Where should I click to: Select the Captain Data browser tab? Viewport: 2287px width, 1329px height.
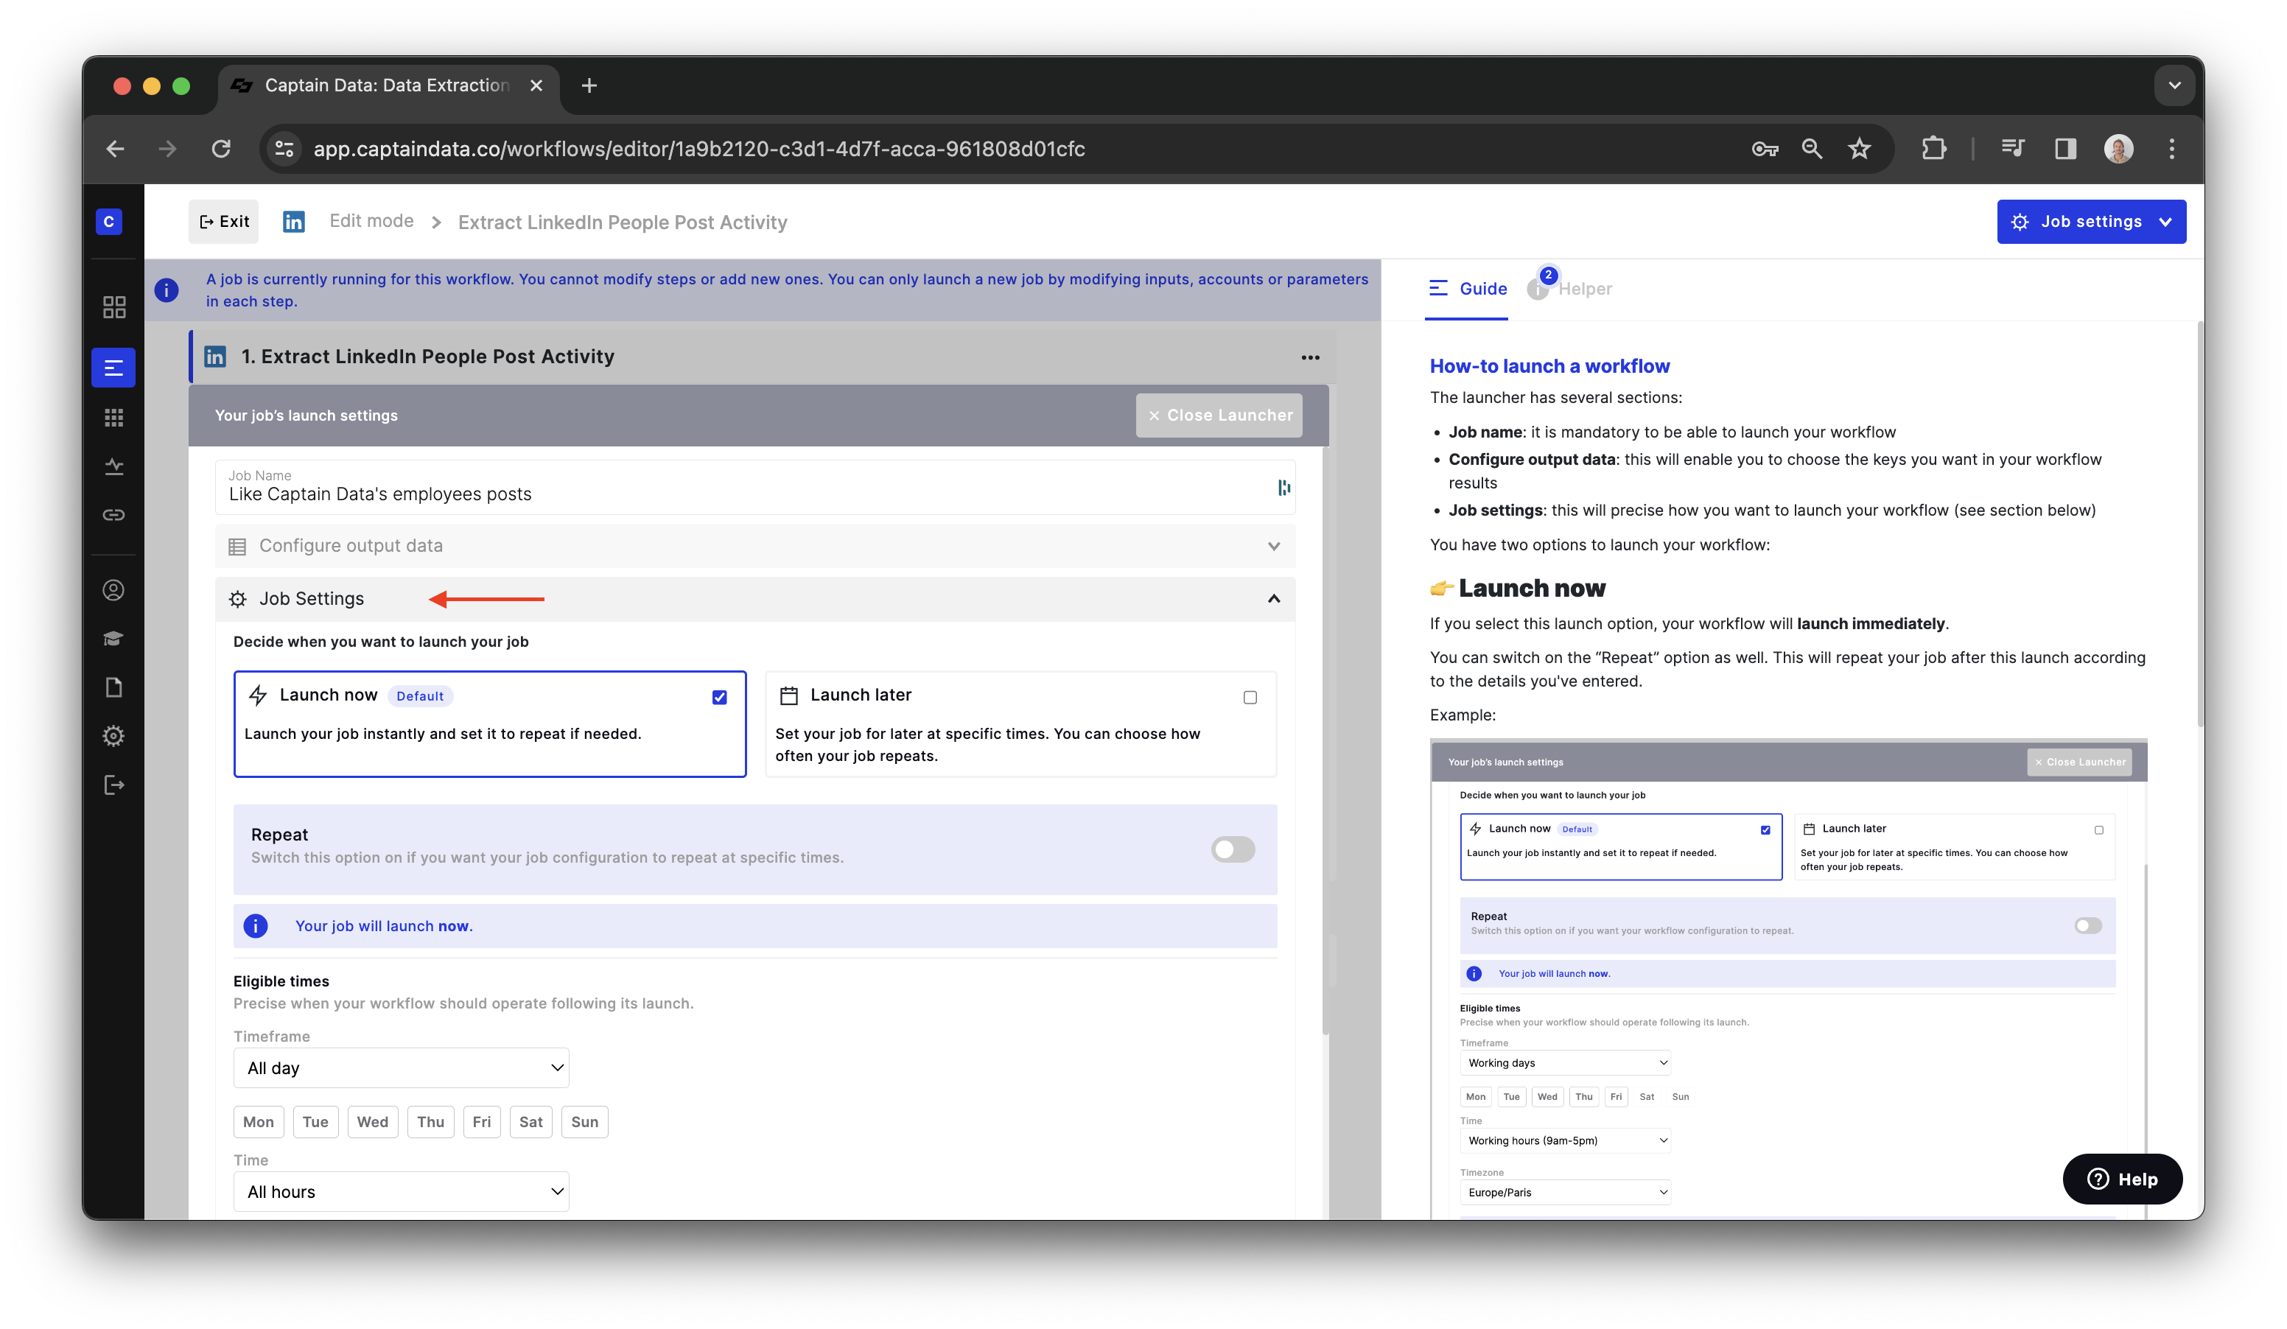point(388,85)
